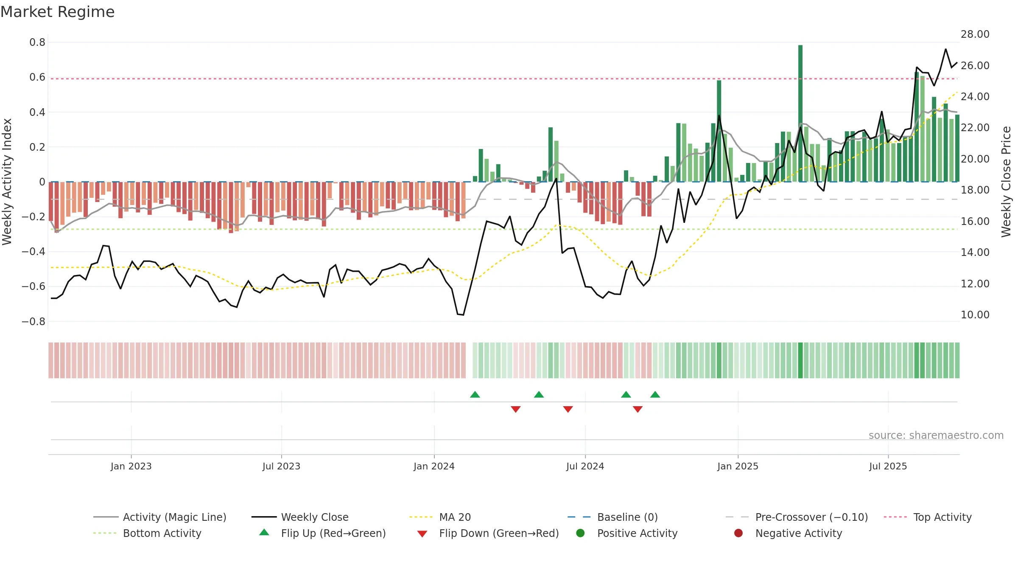The image size is (1018, 573).
Task: Click the third green flip-up triangle marker
Action: [626, 394]
